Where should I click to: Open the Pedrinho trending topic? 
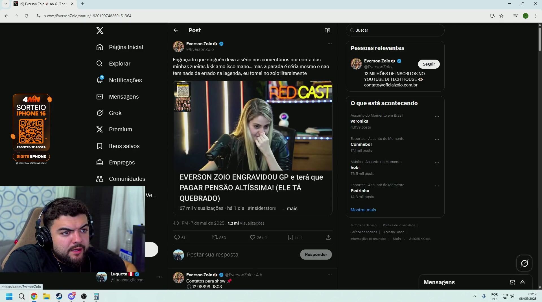tap(360, 191)
